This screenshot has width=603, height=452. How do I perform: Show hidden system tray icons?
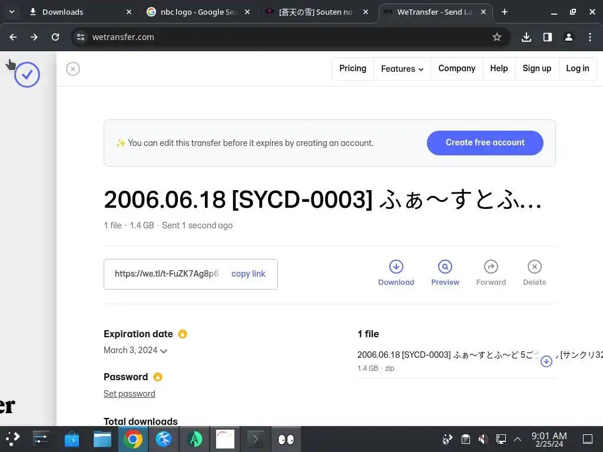[x=518, y=439]
